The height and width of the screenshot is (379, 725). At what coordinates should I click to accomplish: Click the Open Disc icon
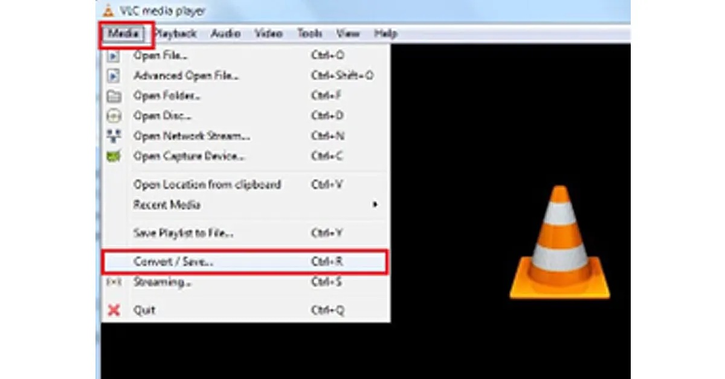pyautogui.click(x=114, y=116)
